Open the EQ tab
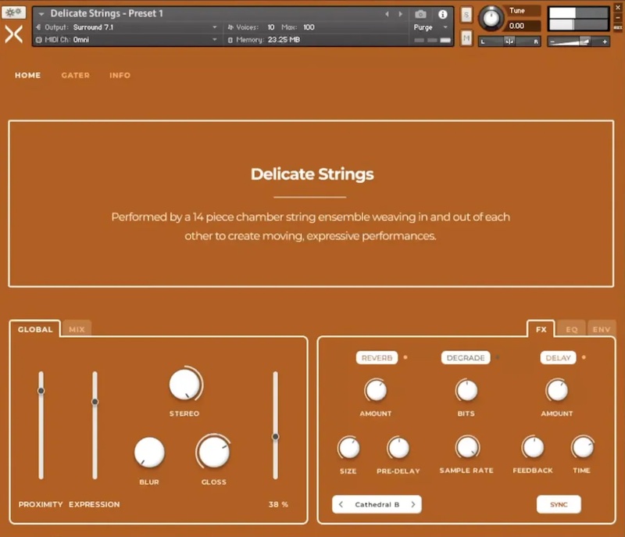Viewport: 625px width, 537px height. tap(571, 330)
